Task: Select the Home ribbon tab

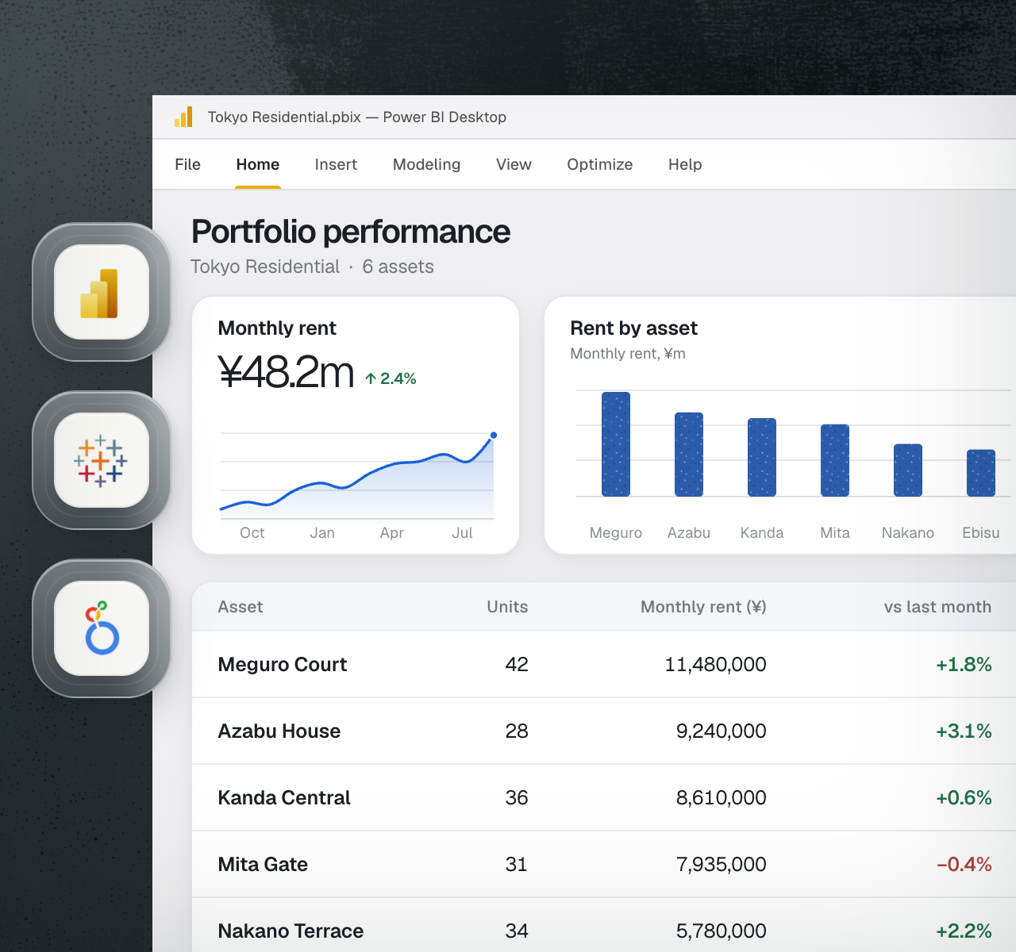Action: 258,164
